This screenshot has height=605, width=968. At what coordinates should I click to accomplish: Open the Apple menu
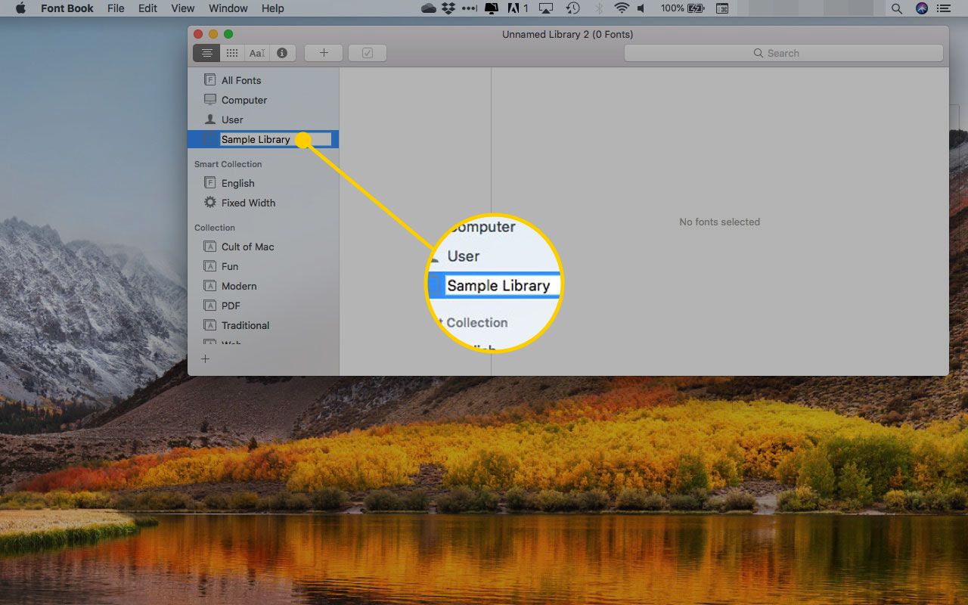tap(20, 8)
